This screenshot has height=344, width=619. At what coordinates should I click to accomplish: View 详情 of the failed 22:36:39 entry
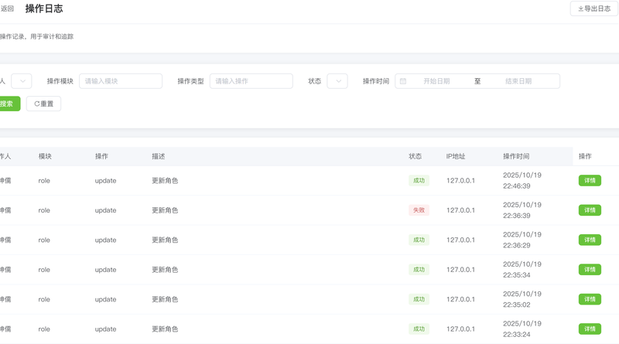(590, 210)
